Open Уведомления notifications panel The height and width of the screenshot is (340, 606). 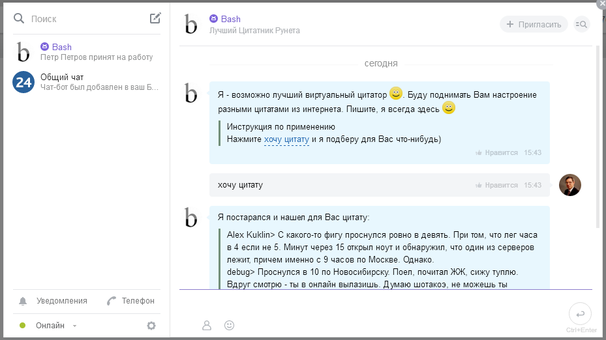coord(54,301)
